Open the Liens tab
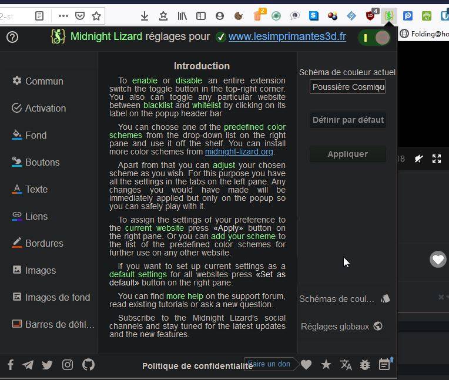This screenshot has width=449, height=380. pyautogui.click(x=30, y=216)
